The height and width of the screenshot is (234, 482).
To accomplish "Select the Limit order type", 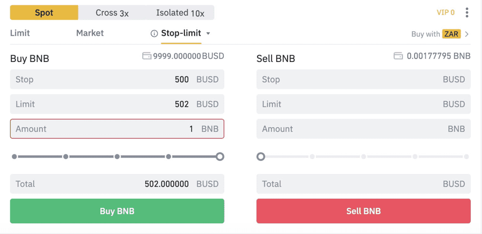I will [x=20, y=33].
